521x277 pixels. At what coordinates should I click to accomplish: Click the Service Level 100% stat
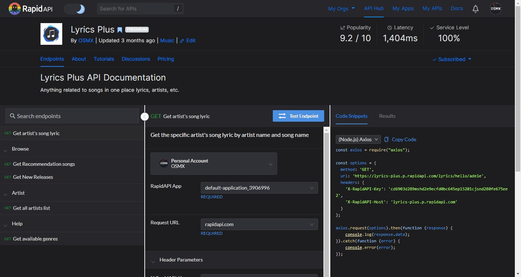click(x=449, y=34)
